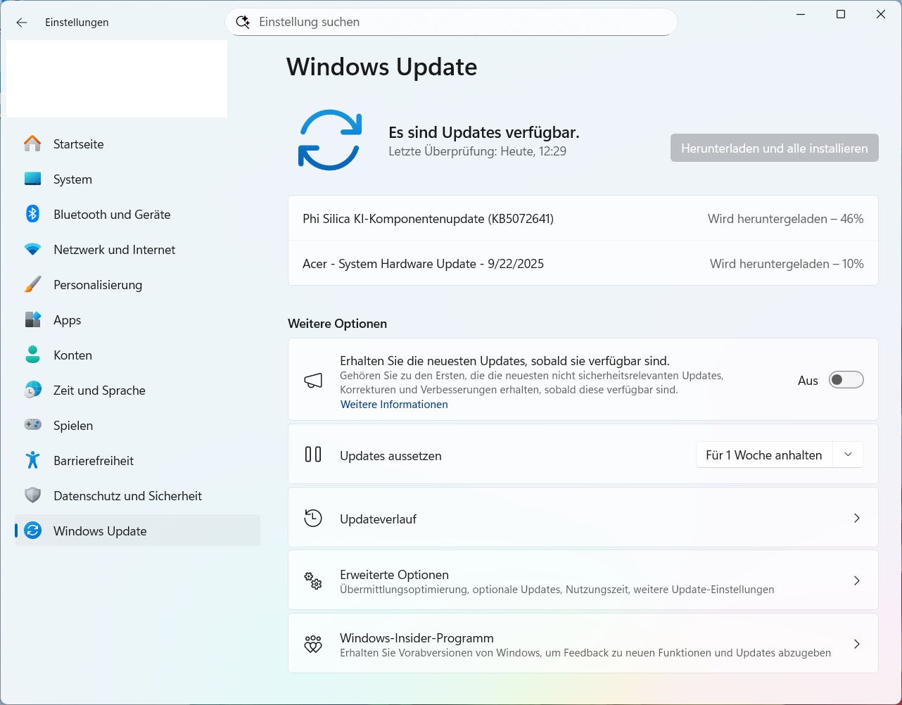Open the Erweiterte Optionen chevron
902x705 pixels.
(x=856, y=581)
